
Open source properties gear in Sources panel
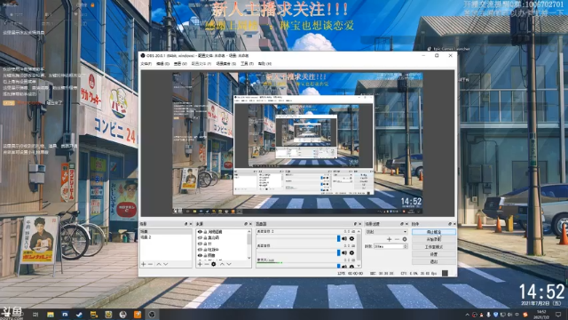214,264
